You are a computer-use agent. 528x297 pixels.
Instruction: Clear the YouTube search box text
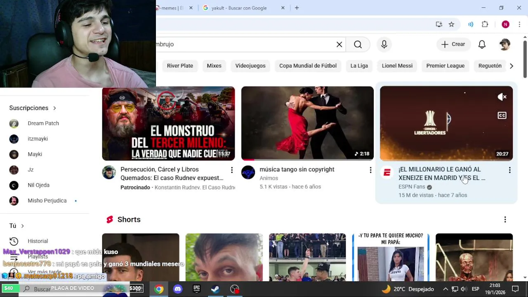[339, 44]
